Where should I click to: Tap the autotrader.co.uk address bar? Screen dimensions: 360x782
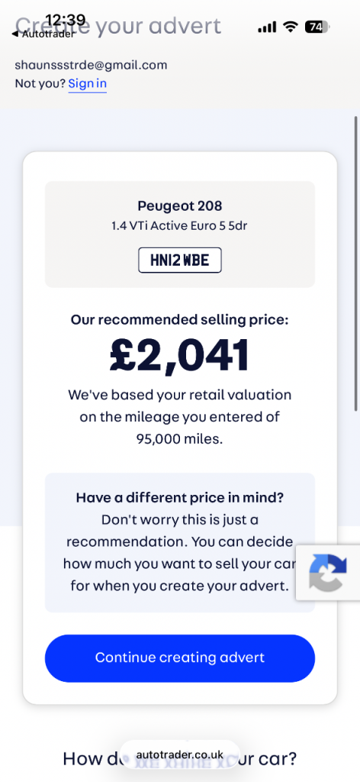[x=180, y=755]
